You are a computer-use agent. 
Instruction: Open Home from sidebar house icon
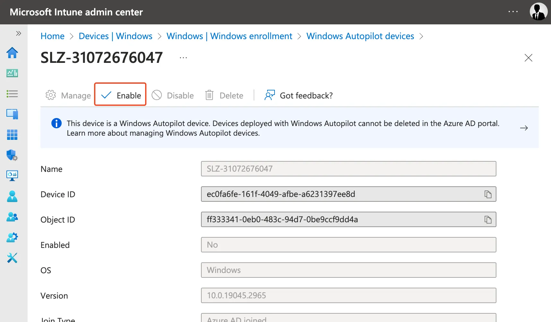coord(12,53)
